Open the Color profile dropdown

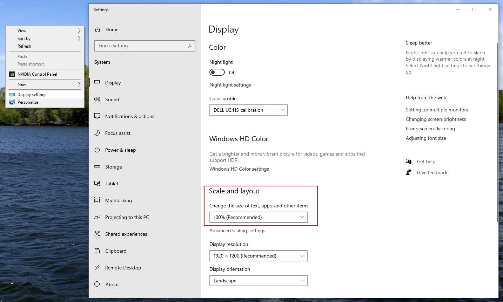tap(248, 110)
